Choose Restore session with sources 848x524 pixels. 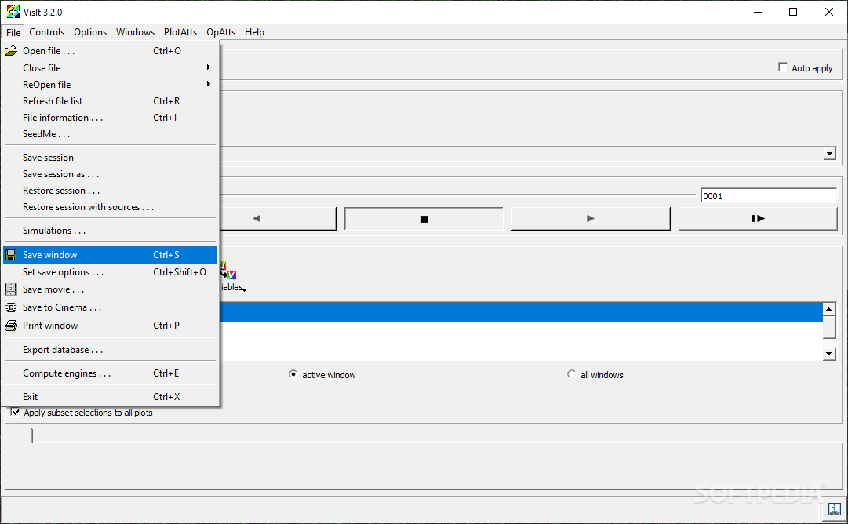pyautogui.click(x=111, y=207)
